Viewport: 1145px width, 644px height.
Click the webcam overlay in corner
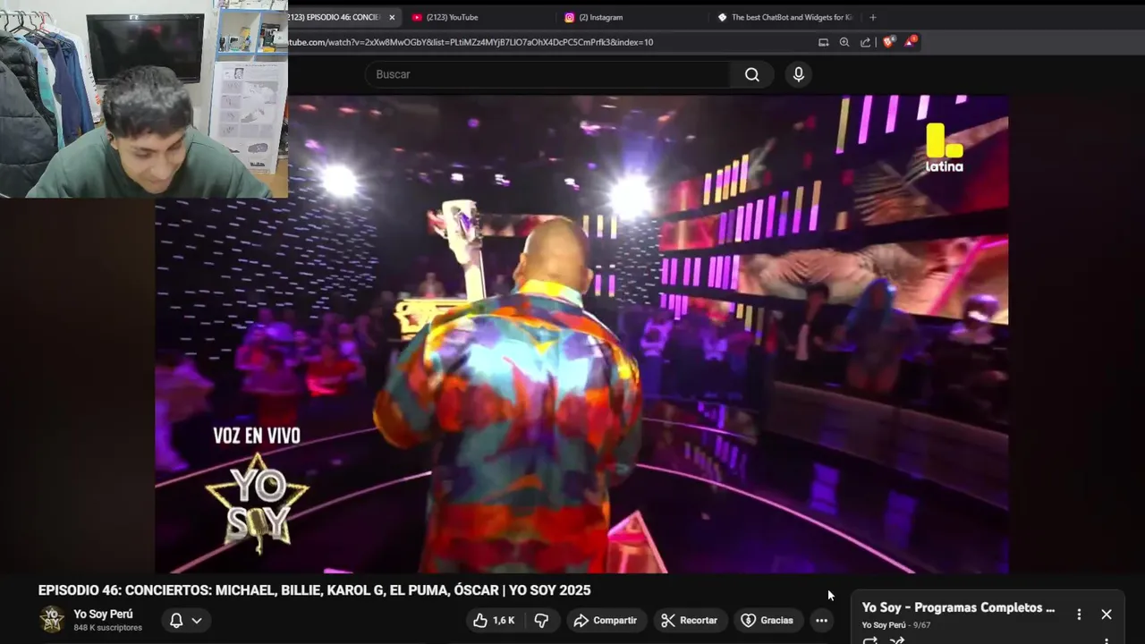point(144,98)
